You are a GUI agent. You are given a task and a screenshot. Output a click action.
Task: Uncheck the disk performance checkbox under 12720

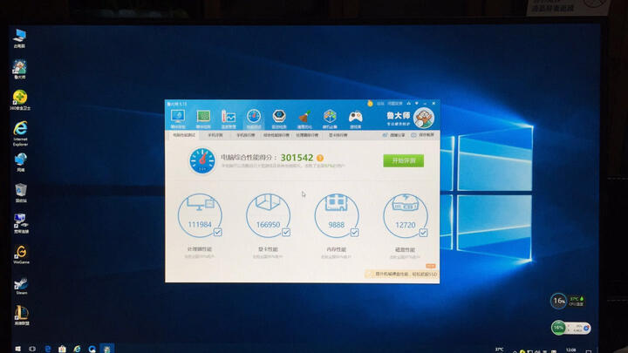pos(423,233)
